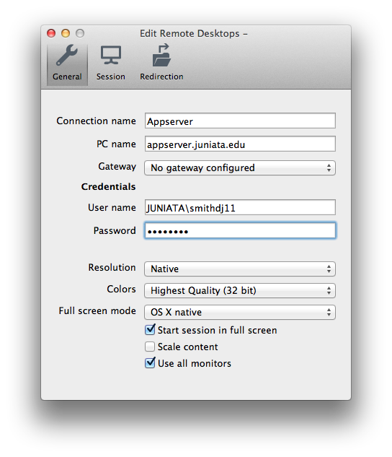Click the PC name text field
The width and height of the screenshot is (392, 457).
pos(240,144)
